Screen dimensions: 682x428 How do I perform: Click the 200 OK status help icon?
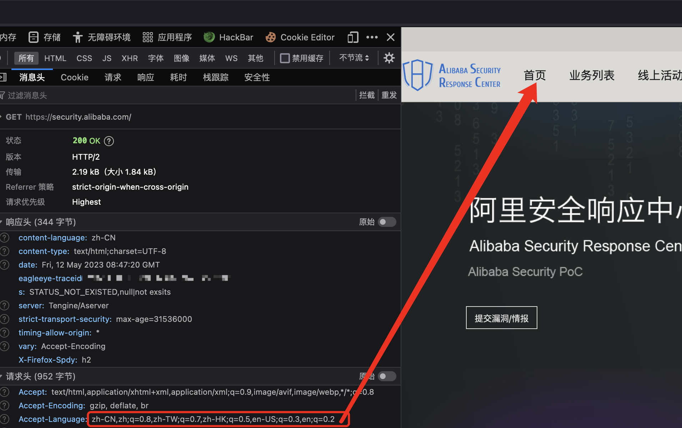click(x=109, y=141)
